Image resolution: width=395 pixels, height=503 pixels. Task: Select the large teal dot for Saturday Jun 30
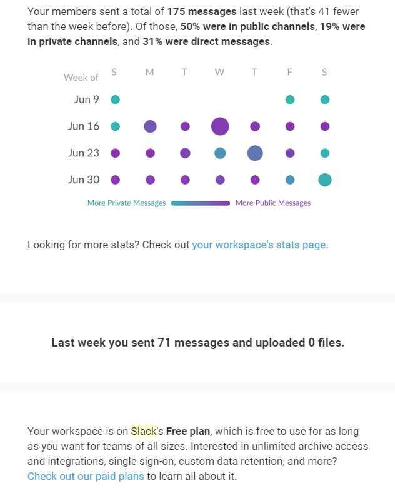pos(325,180)
